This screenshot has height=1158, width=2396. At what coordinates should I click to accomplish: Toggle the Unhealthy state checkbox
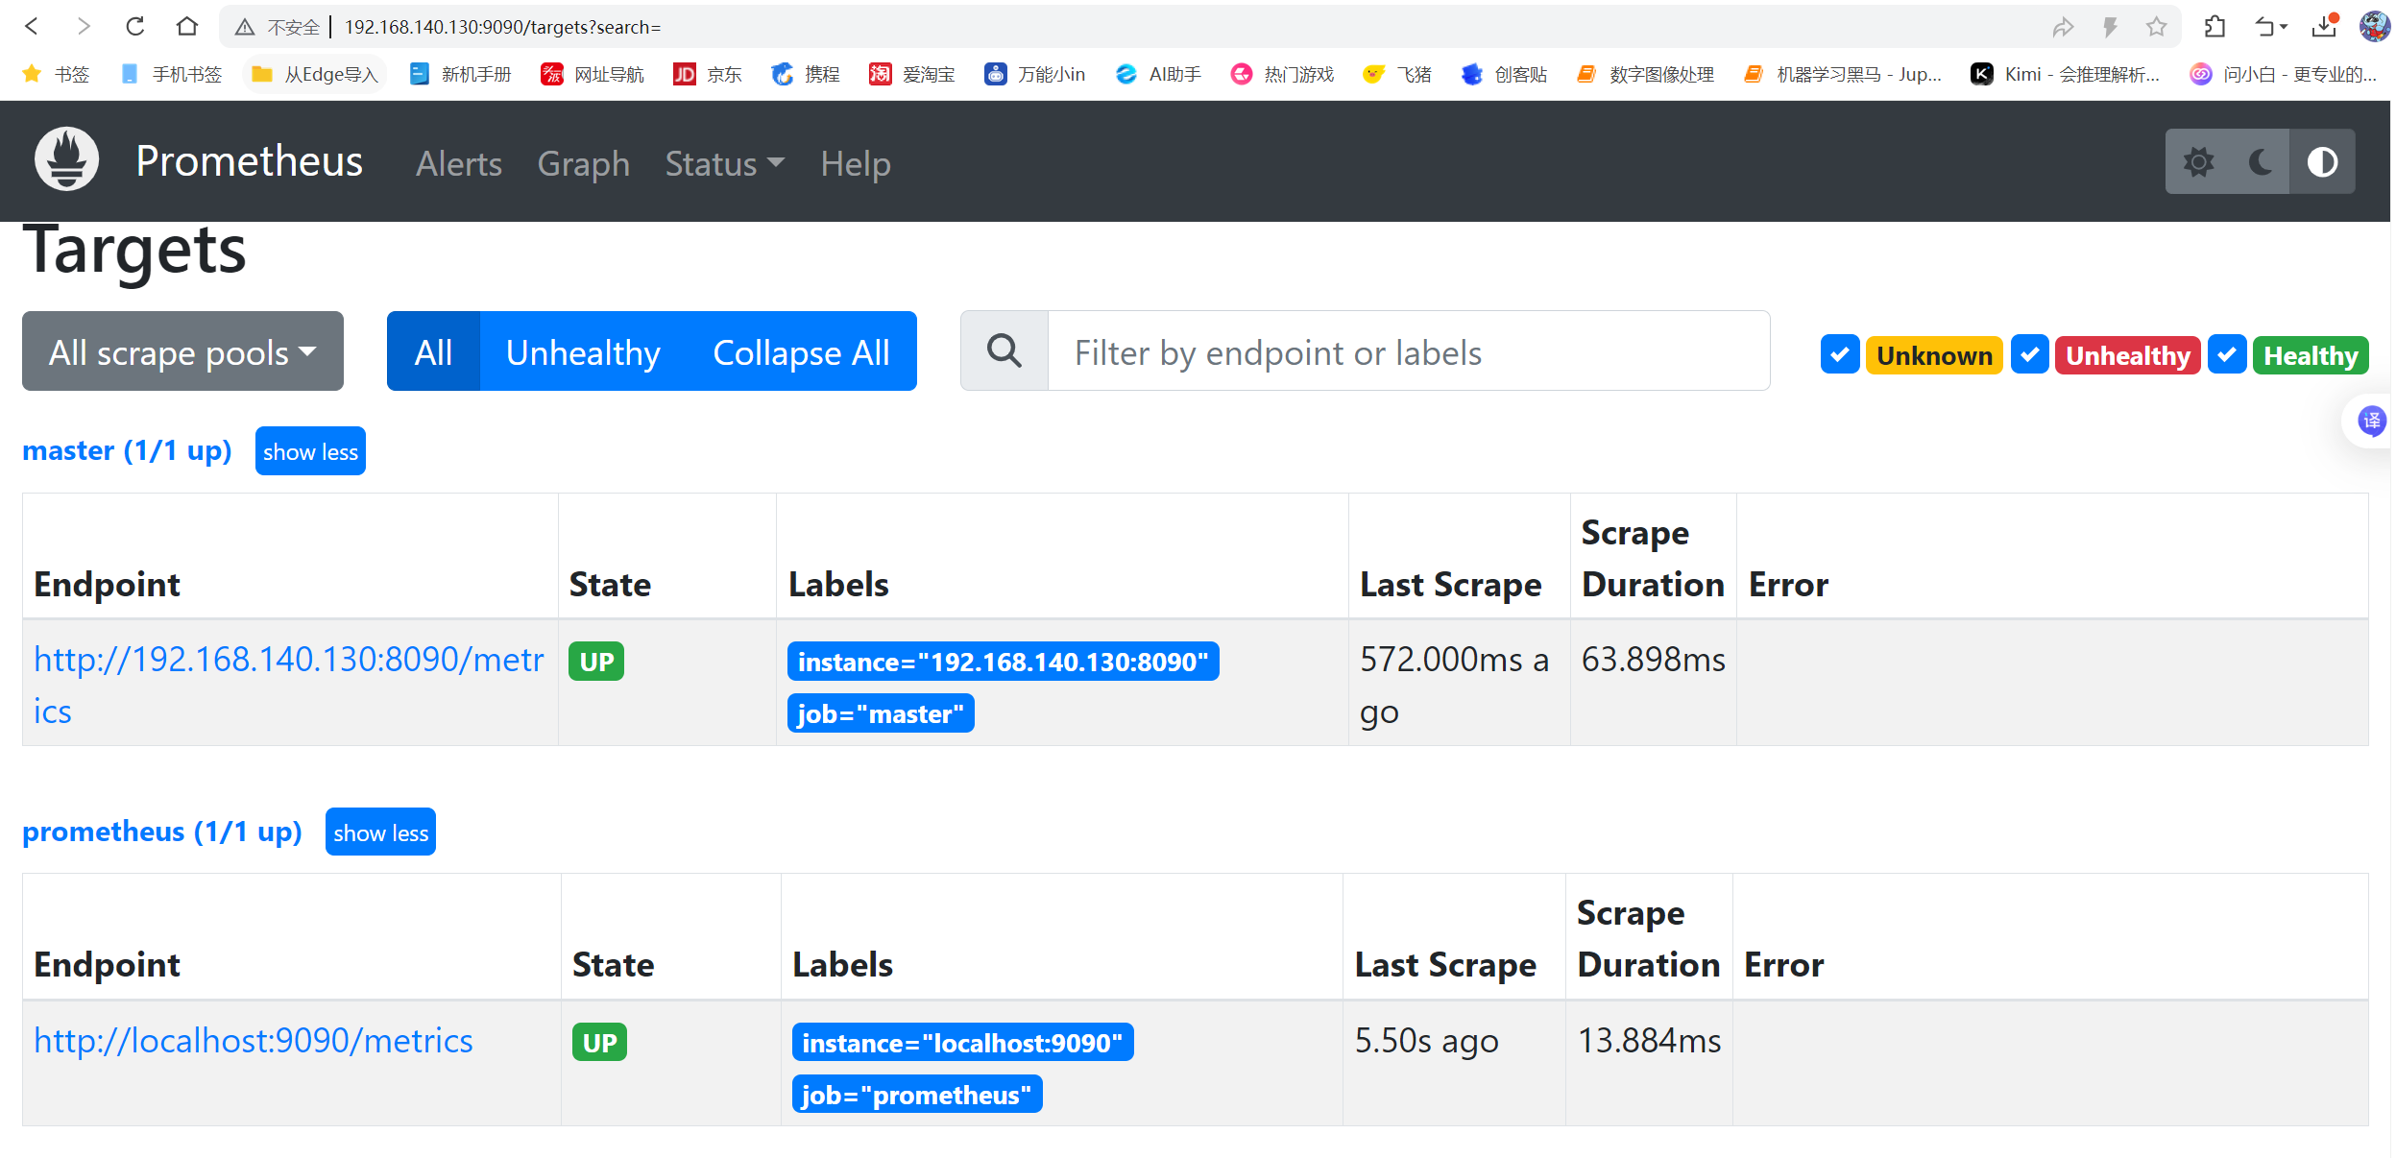(x=2029, y=354)
